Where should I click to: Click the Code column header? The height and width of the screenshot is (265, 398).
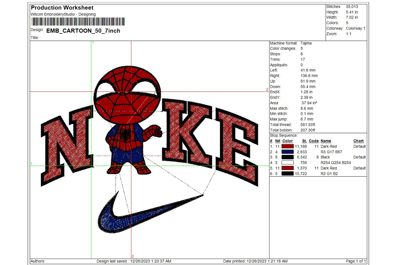click(x=314, y=141)
